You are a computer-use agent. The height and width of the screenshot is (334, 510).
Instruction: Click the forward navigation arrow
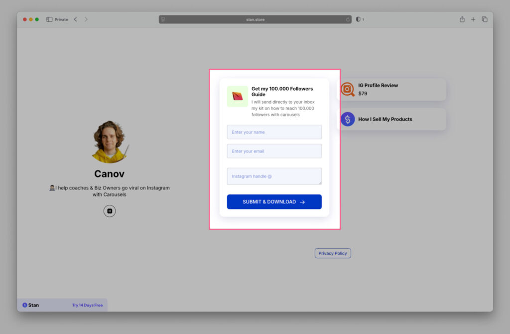coord(86,19)
